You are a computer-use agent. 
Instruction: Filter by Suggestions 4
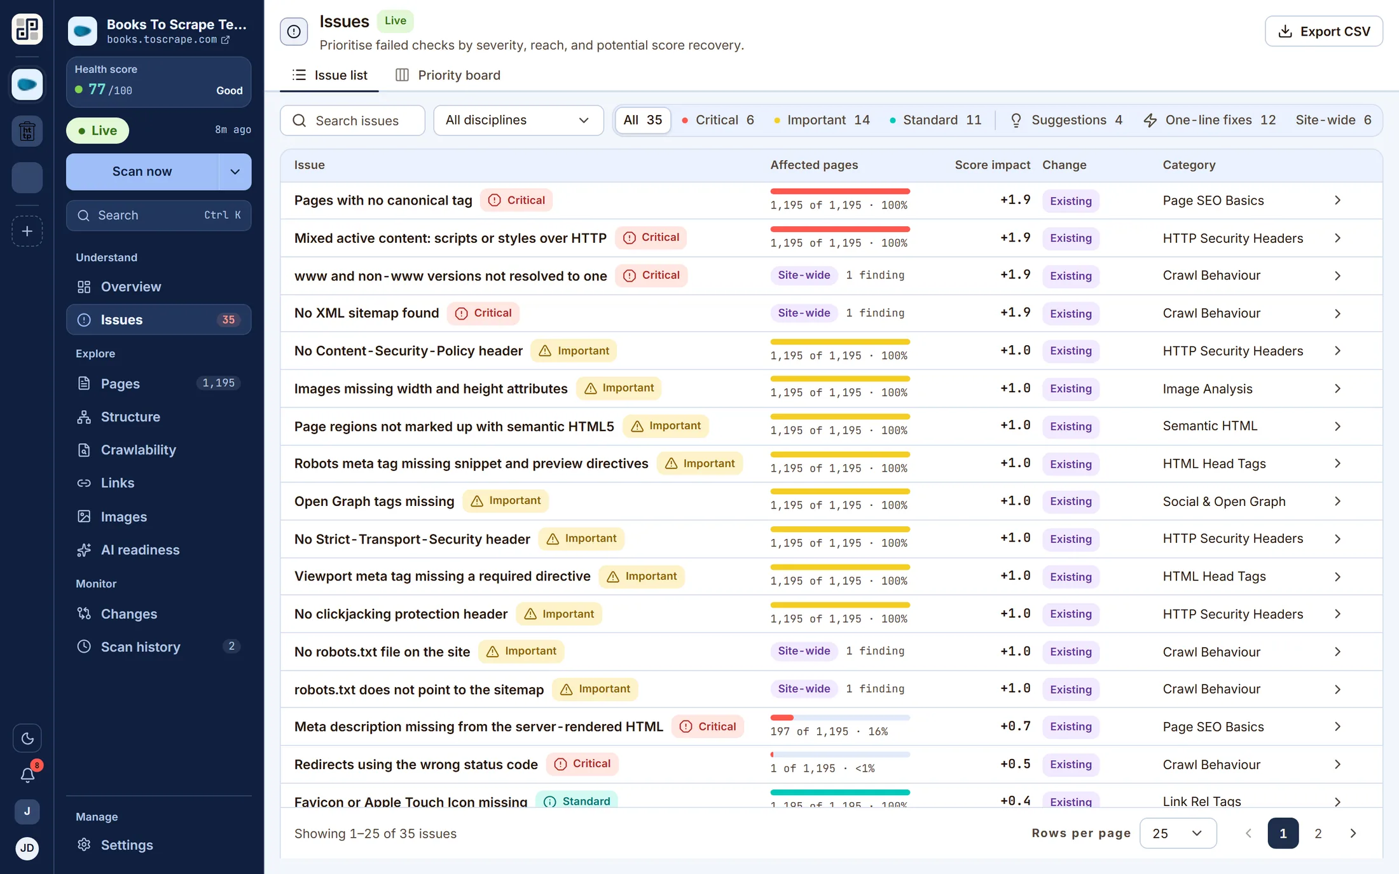[x=1066, y=120]
